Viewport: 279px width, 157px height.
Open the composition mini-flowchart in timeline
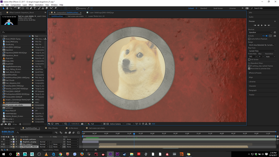tap(56, 133)
